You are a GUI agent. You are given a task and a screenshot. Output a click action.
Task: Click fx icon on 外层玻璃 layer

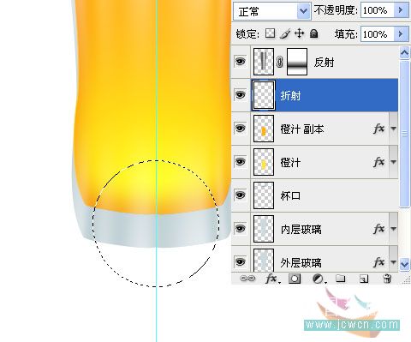tap(379, 261)
